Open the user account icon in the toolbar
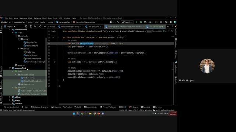Viewport: 236px width, 132px height. (111, 22)
